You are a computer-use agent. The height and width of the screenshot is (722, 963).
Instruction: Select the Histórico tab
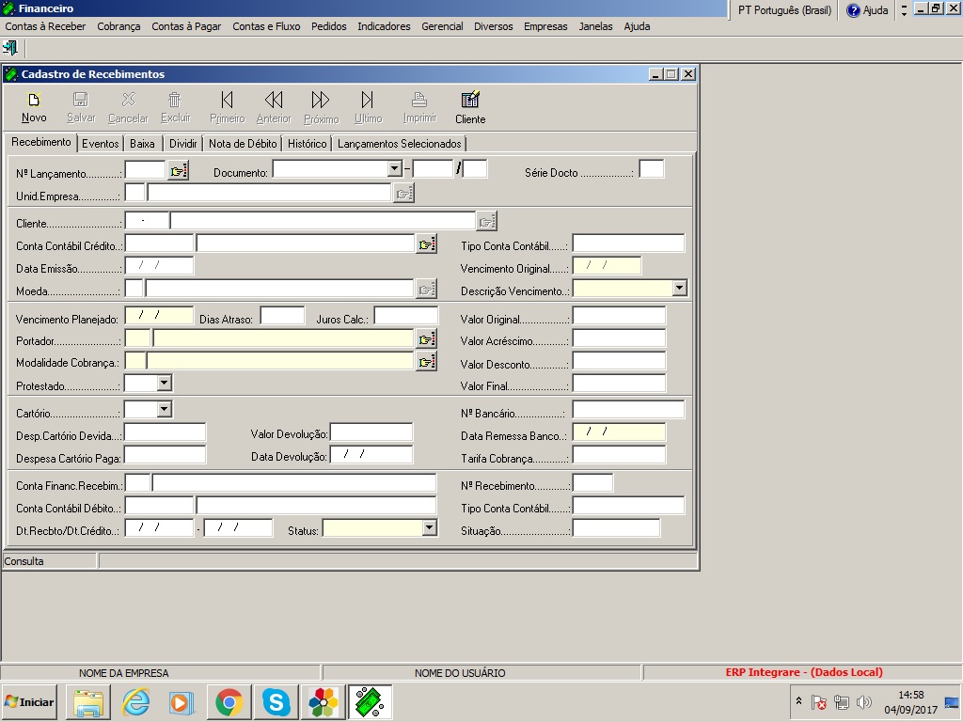click(307, 144)
